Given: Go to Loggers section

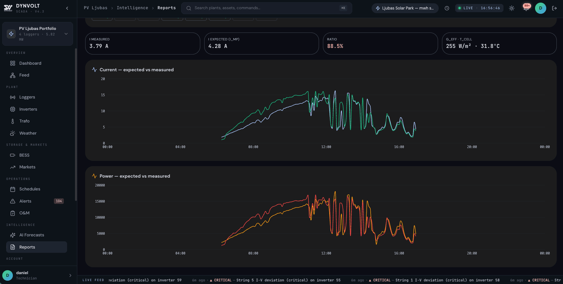Looking at the screenshot, I should [x=37, y=97].
